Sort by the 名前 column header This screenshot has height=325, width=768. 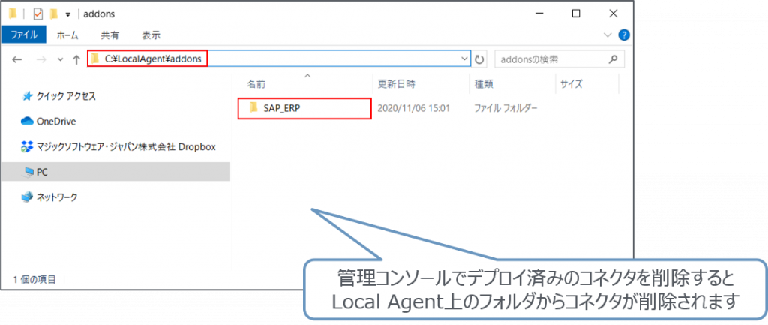coord(256,84)
